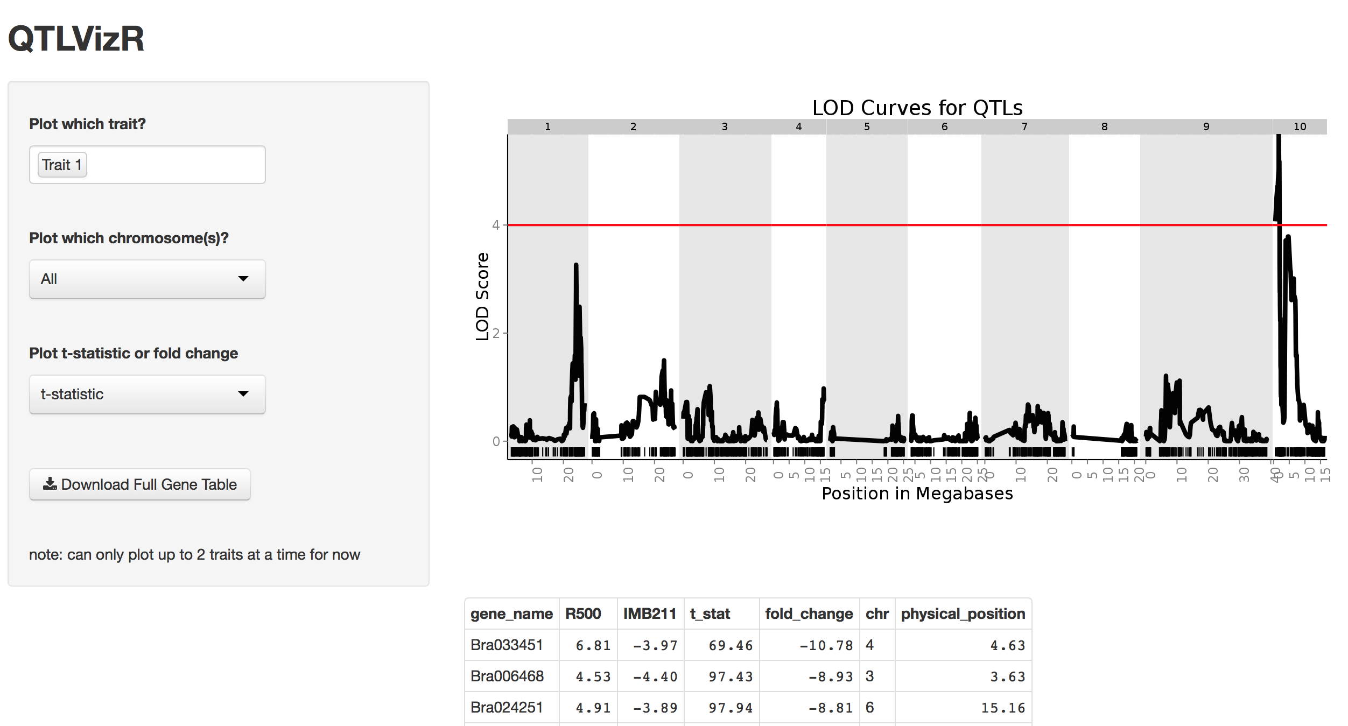Click empty area of trait input field
Viewport: 1348px width, 726px height.
[178, 165]
